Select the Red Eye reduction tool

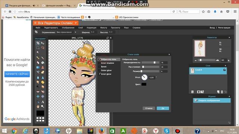pos(38,92)
